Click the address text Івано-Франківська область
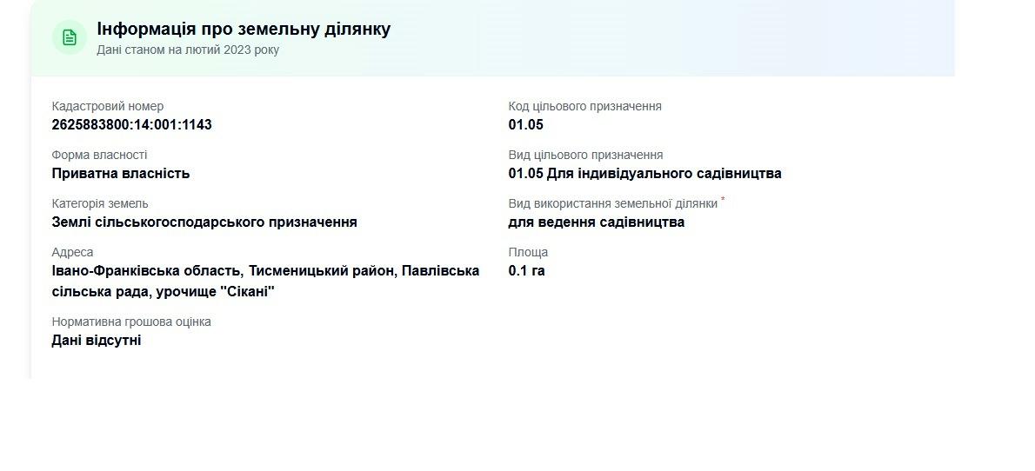Viewport: 1035px width, 471px height. pyautogui.click(x=146, y=271)
